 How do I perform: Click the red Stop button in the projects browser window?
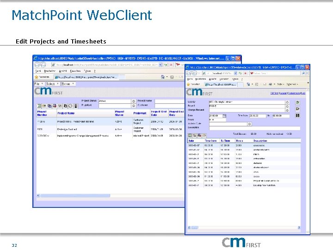(x=171, y=65)
